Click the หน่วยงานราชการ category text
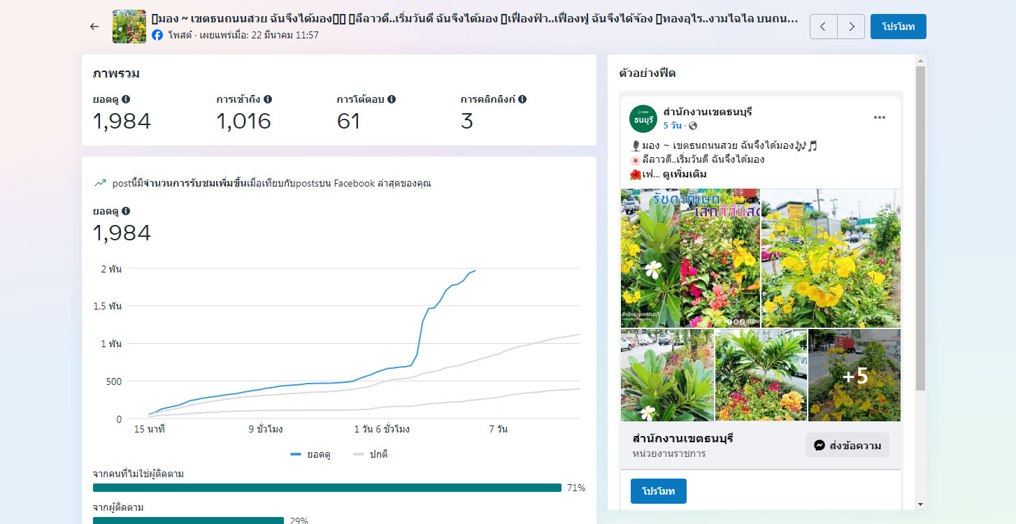Screen dimensions: 1016x524 [x=668, y=453]
